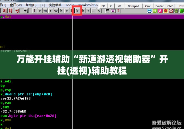The image size is (184, 129).
Task: Show Handles with the h button
Action: click(x=61, y=11)
